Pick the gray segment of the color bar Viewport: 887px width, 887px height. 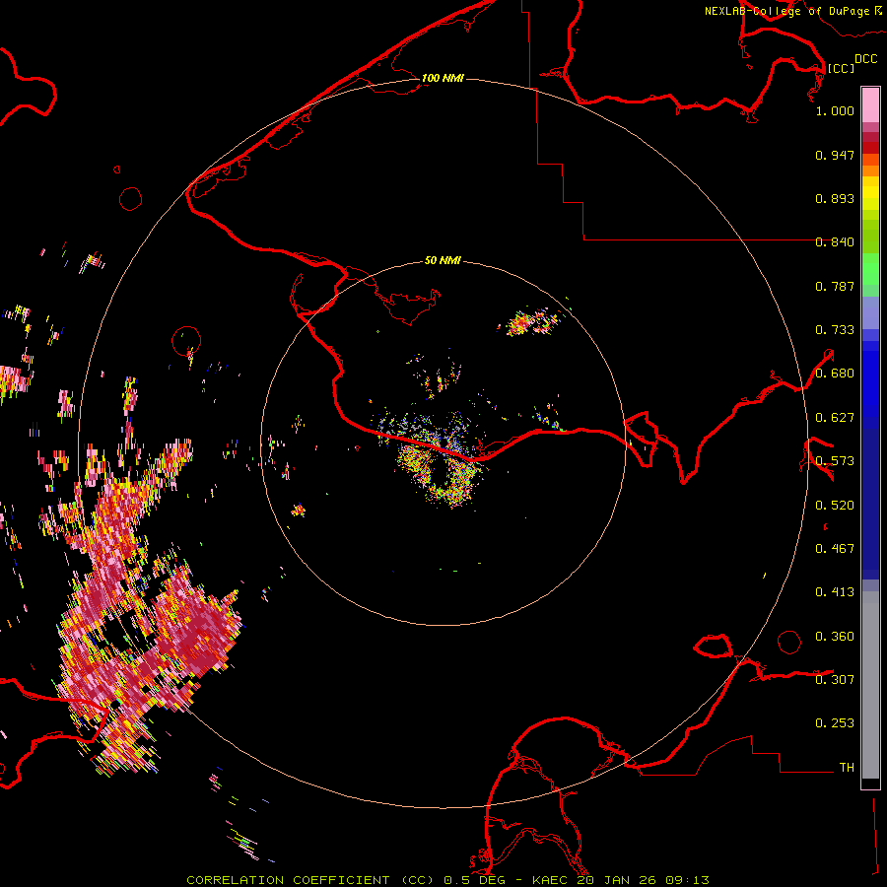coord(870,685)
